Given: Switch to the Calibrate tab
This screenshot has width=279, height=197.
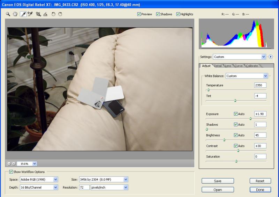Looking at the screenshot, I should 252,66.
